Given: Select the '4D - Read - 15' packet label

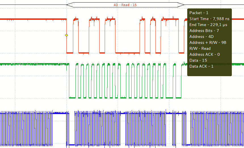Looking at the screenshot, I should (x=125, y=5).
